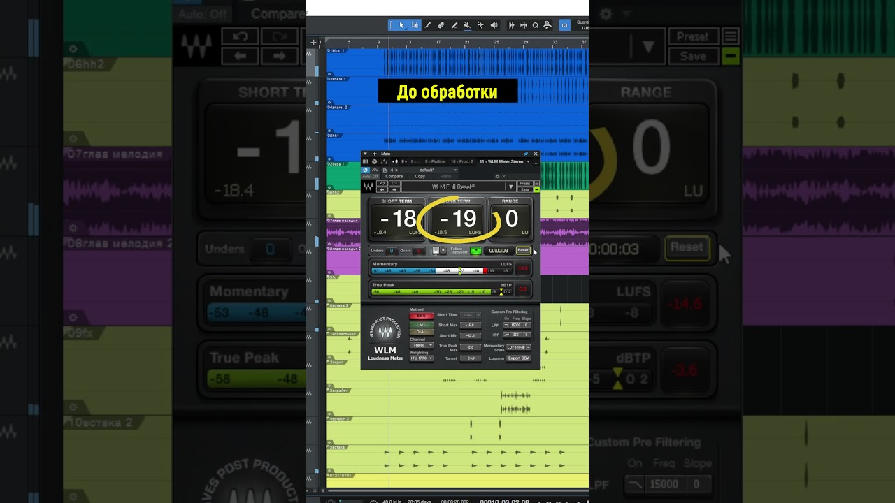Switch to 9 - Flatline insert tab
The width and height of the screenshot is (895, 503).
435,161
